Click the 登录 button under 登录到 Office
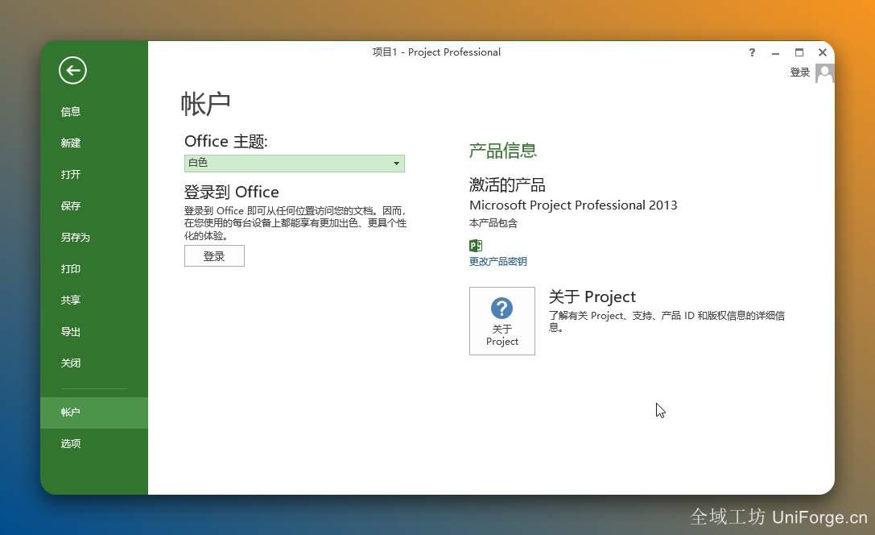The width and height of the screenshot is (875, 535). [214, 256]
